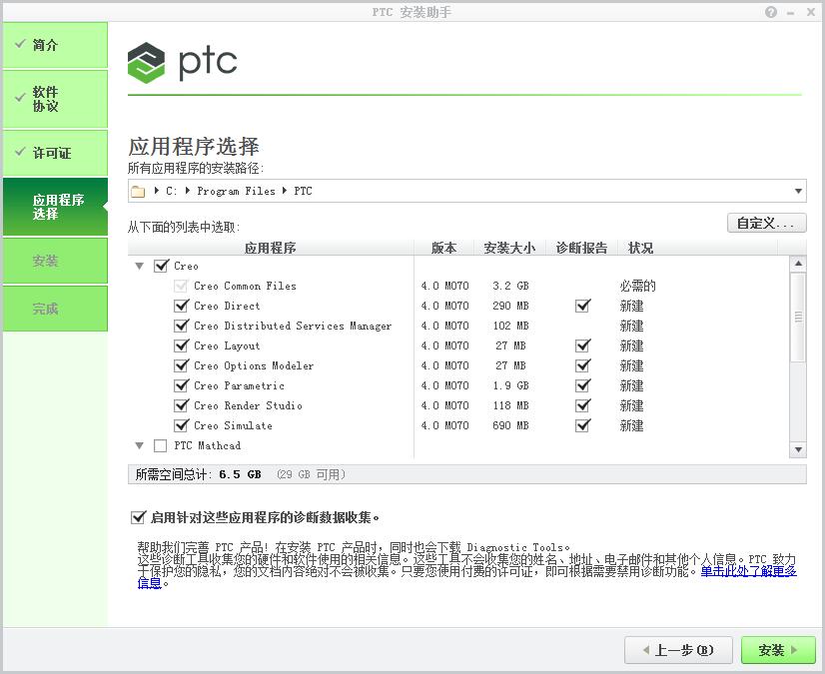
Task: Select the Creo Parametric row label
Action: click(x=239, y=385)
